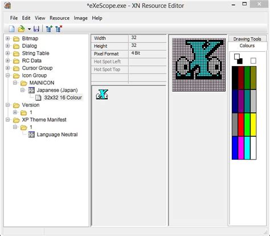Pick the dark red (maroon) swatch

[x=241, y=78]
